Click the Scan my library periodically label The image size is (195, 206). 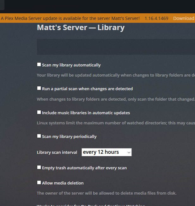click(x=69, y=136)
